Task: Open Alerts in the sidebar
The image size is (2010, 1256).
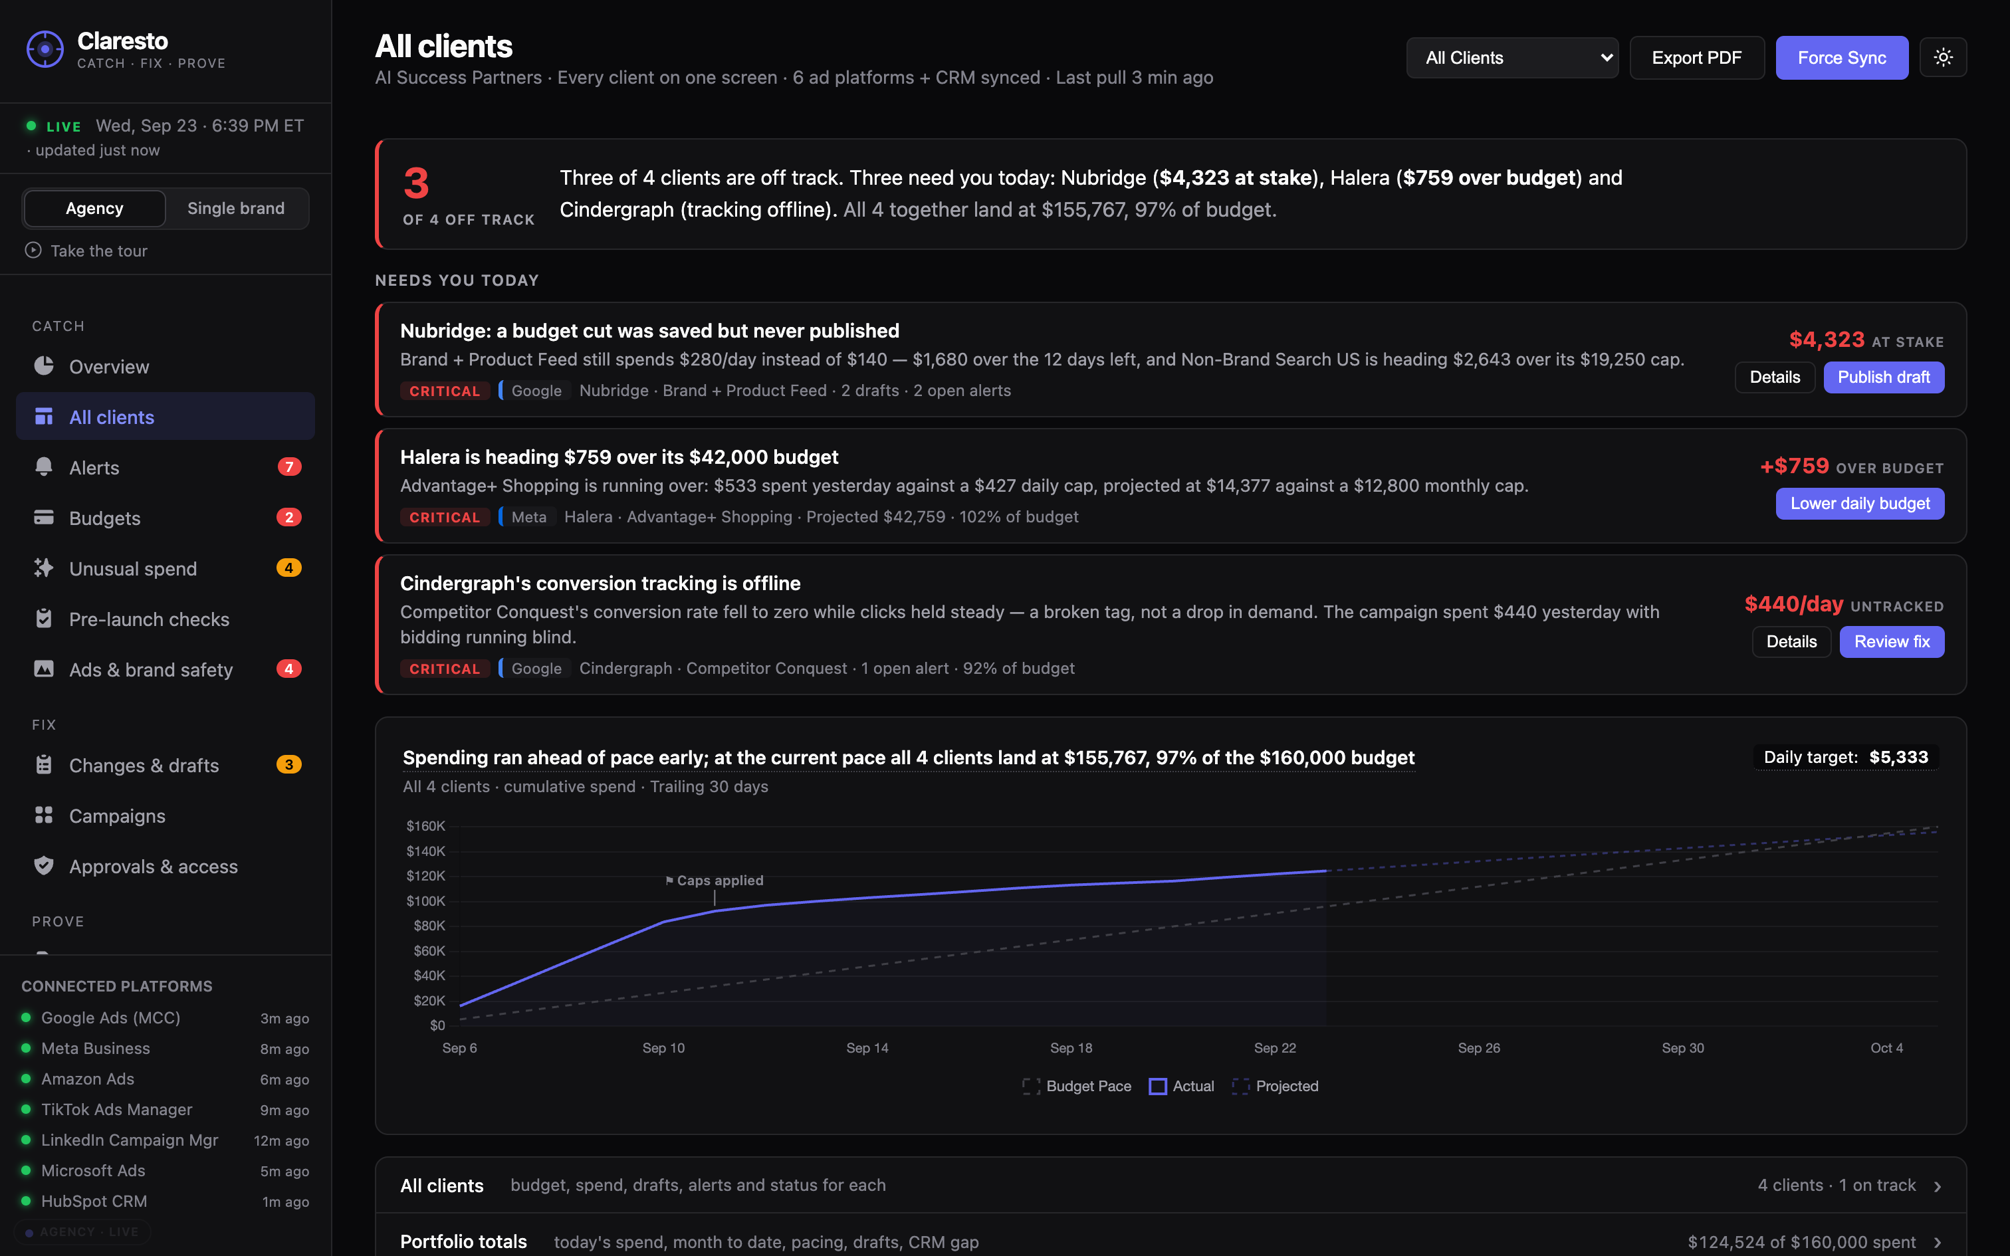Action: (x=166, y=468)
